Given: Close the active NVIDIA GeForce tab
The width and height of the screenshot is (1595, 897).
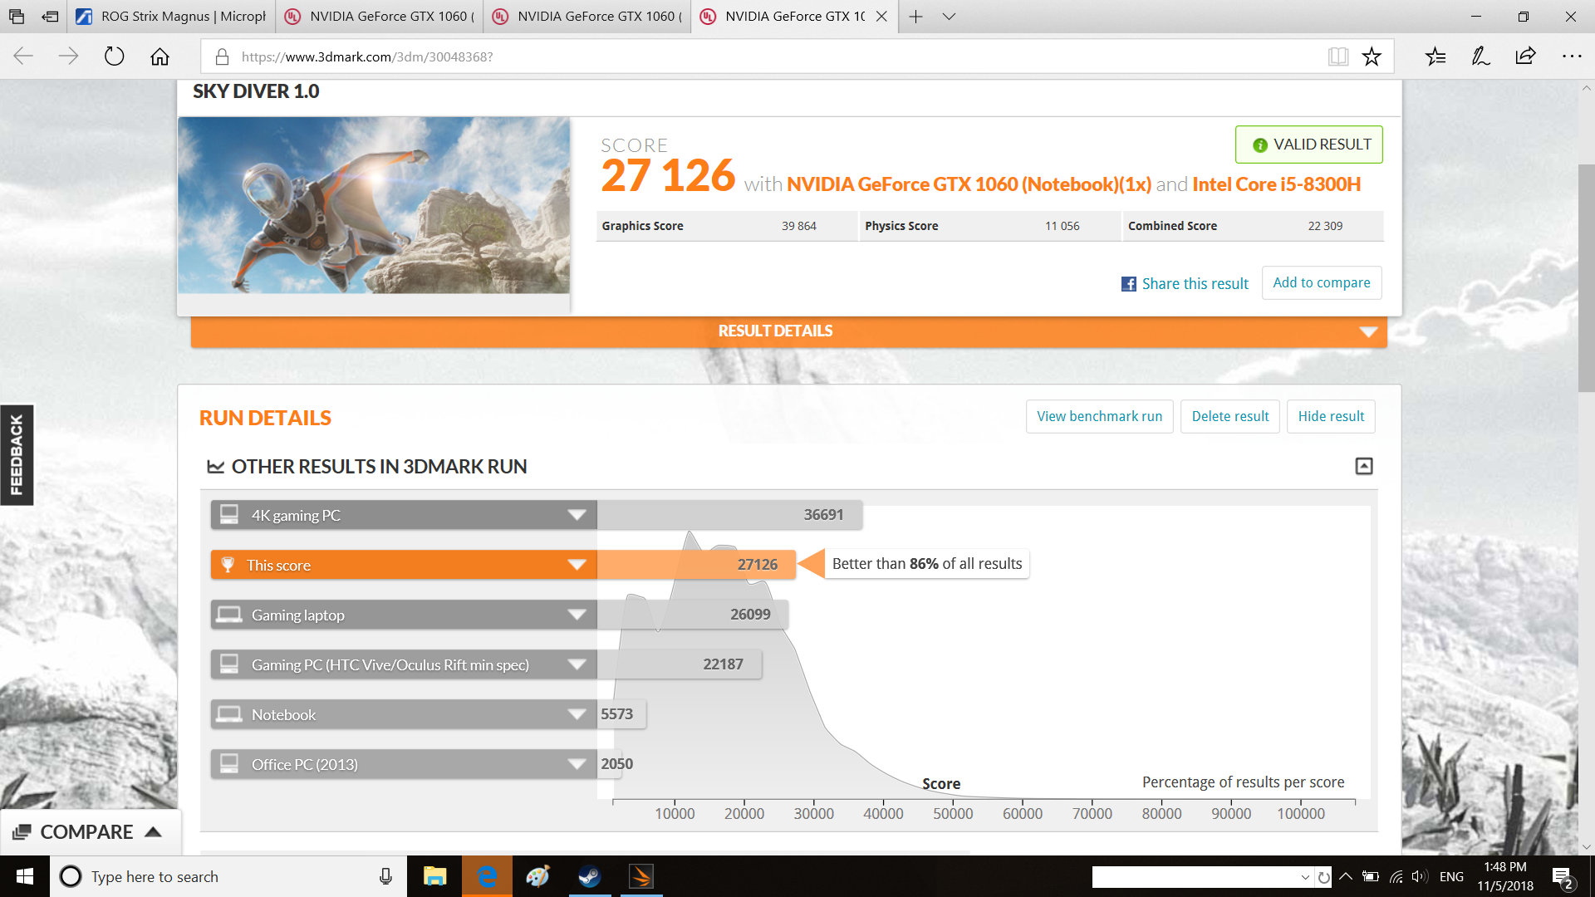Looking at the screenshot, I should [x=881, y=16].
